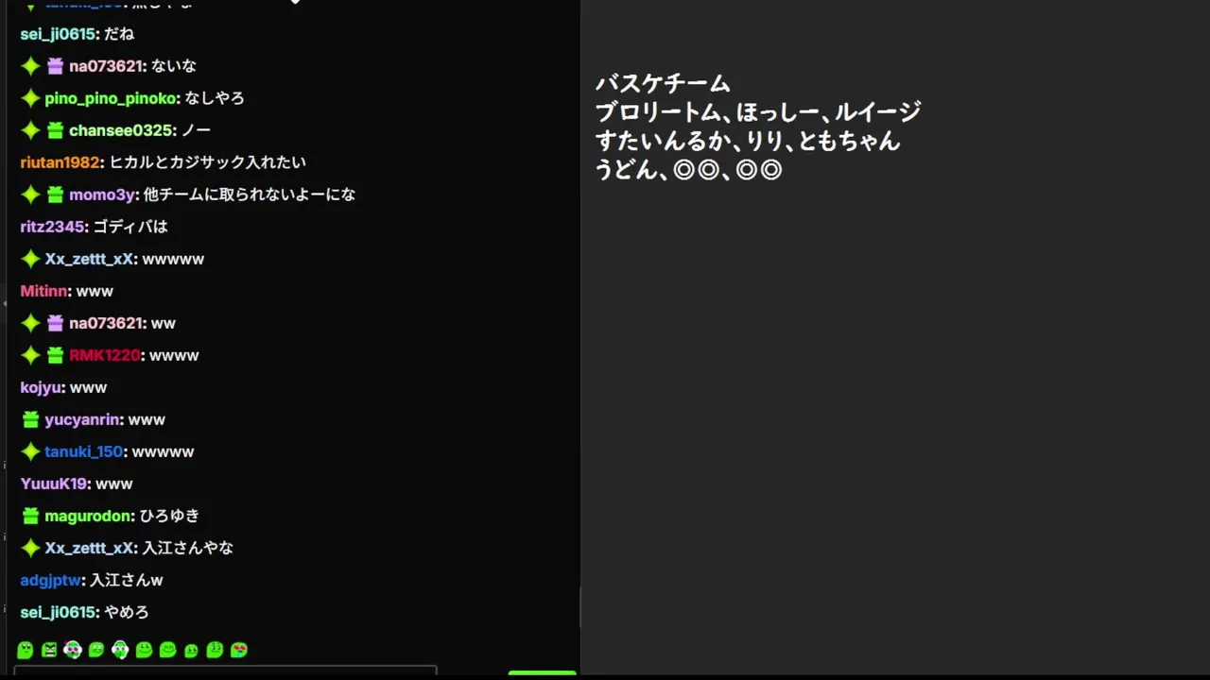This screenshot has height=680, width=1210.
Task: Click the note line starting ブロリートム
Action: (x=757, y=112)
